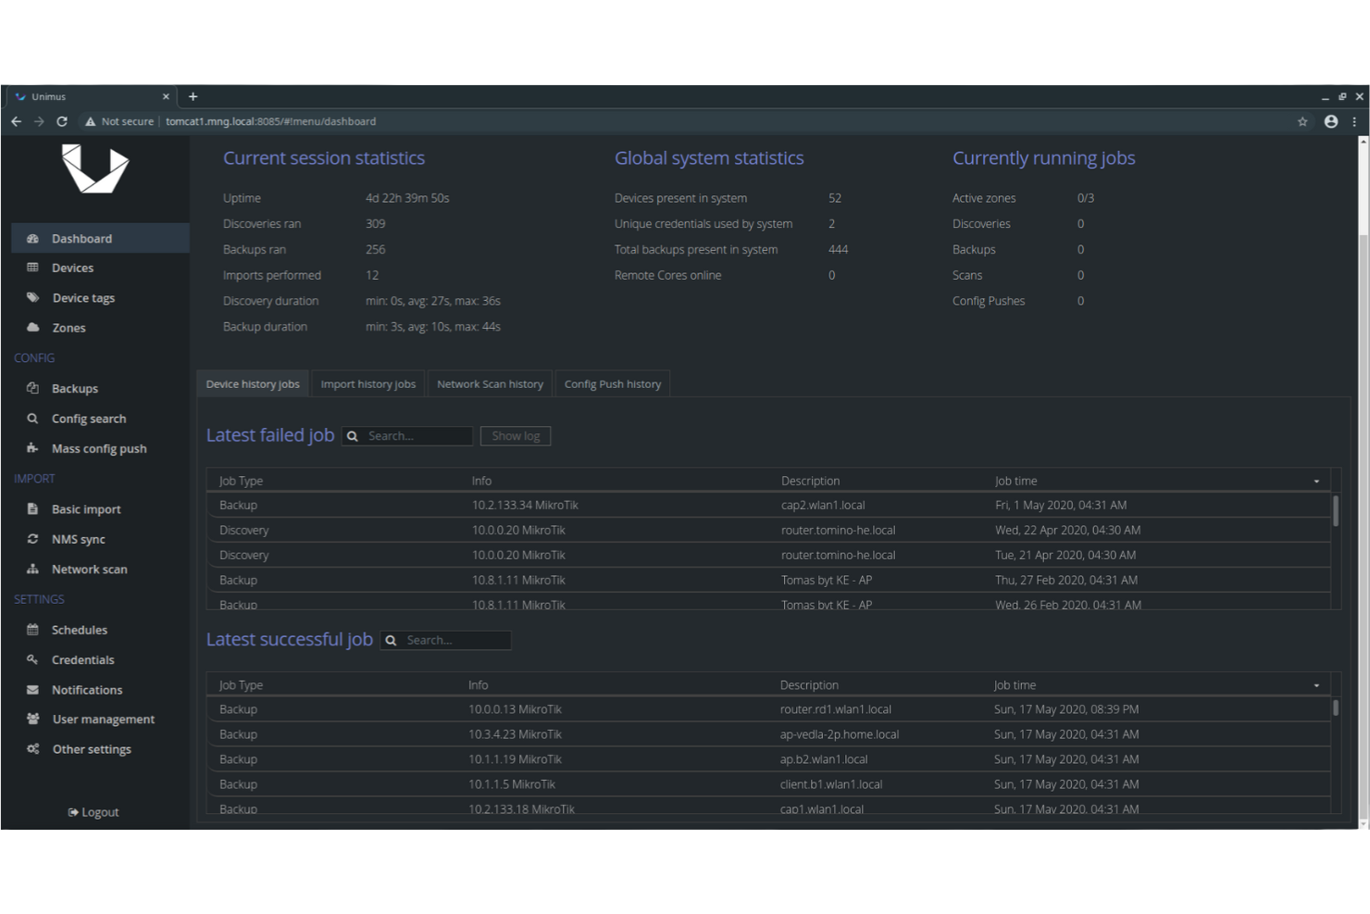Open the browser profile avatar icon
This screenshot has height=914, width=1370.
click(x=1331, y=121)
